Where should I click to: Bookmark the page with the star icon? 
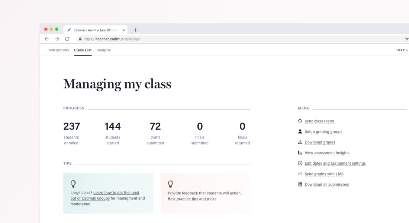tap(407, 39)
